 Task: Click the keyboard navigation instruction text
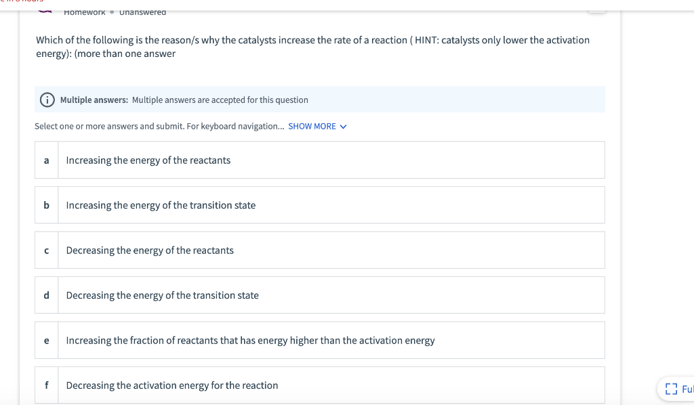point(160,127)
